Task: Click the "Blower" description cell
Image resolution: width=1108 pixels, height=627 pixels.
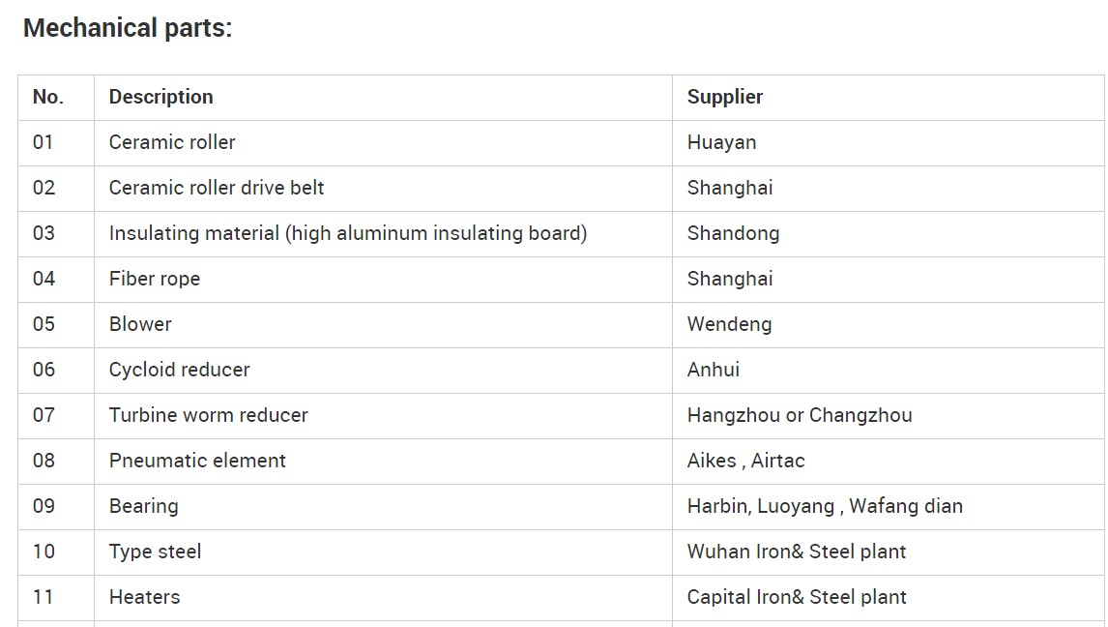Action: click(140, 324)
